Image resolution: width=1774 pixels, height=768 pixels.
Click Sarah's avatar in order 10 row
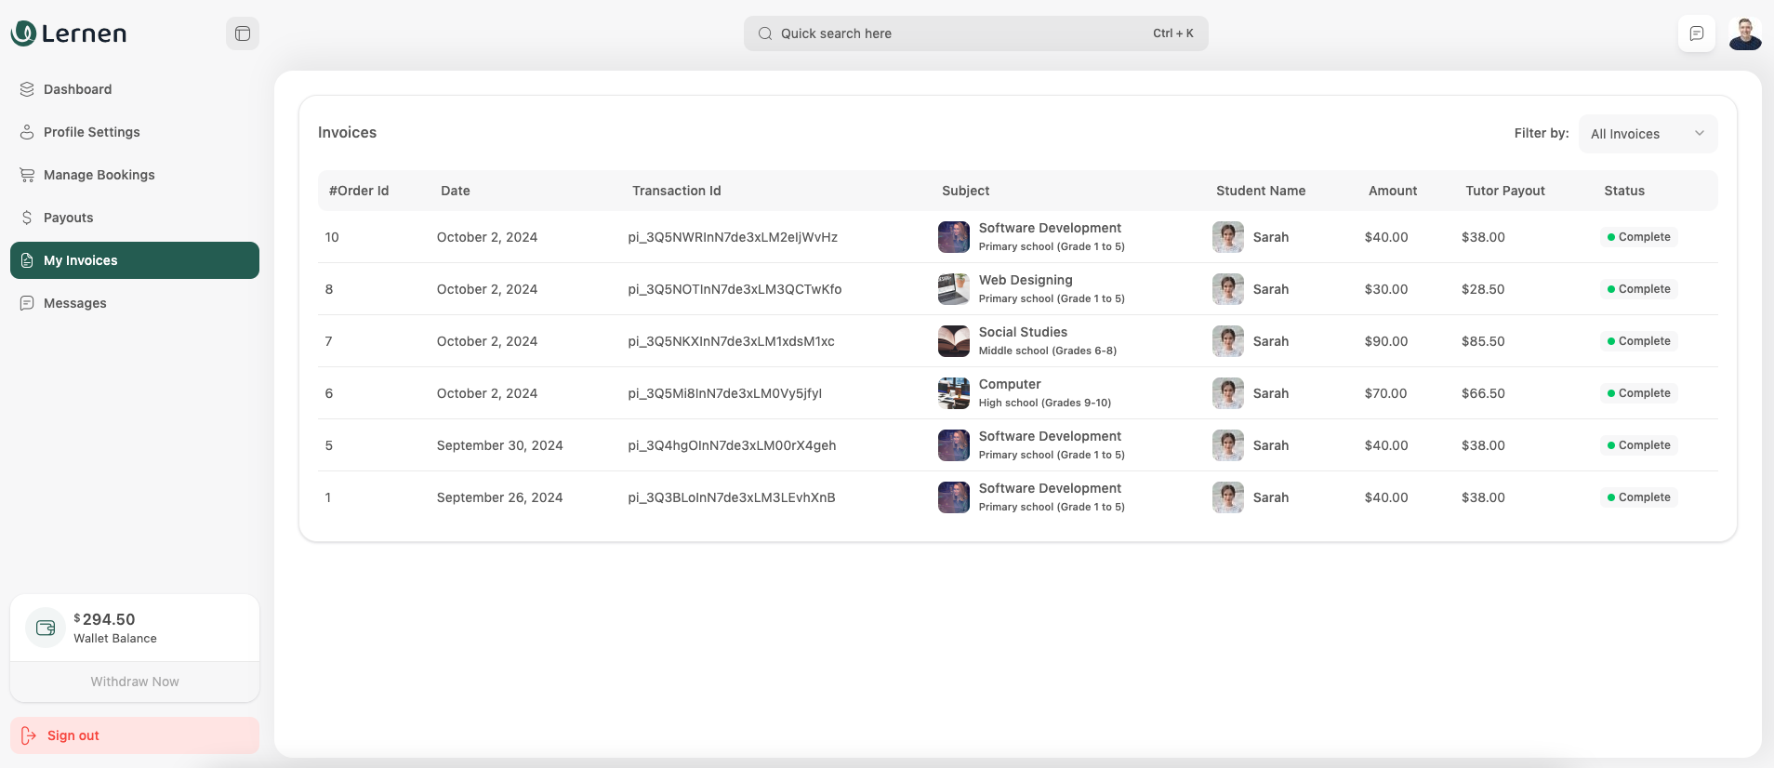1227,237
